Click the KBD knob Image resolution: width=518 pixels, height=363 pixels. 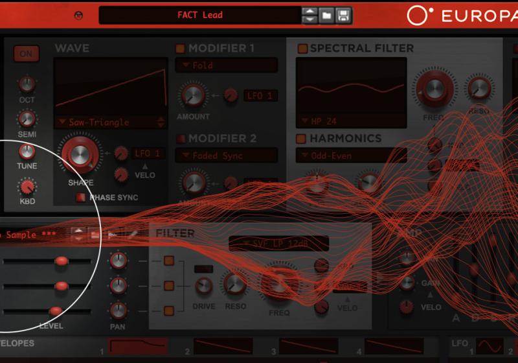(x=27, y=187)
